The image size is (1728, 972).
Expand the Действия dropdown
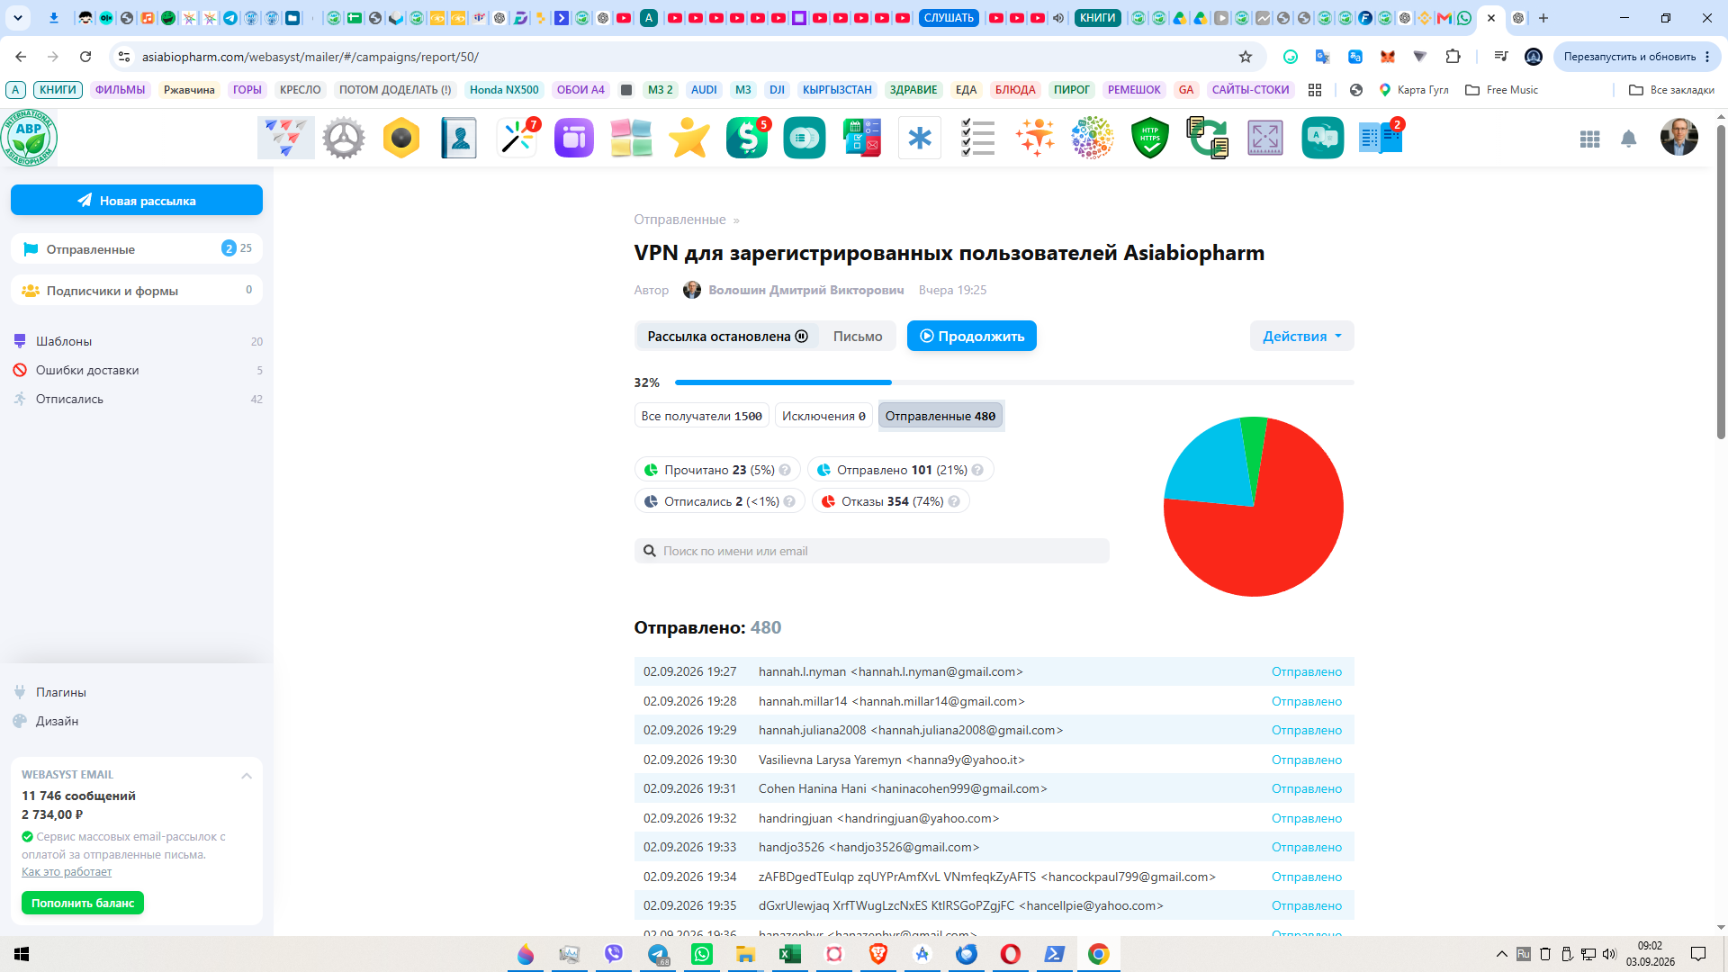1301,336
